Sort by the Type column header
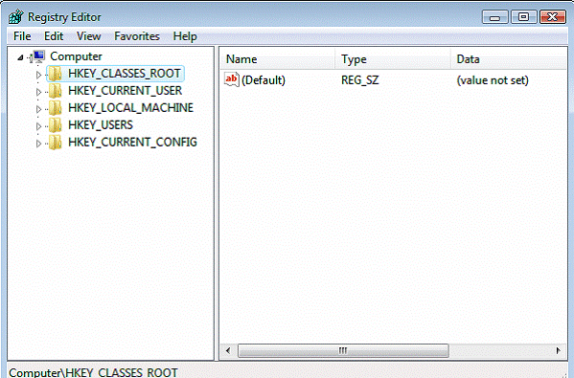The width and height of the screenshot is (574, 378). pos(393,59)
